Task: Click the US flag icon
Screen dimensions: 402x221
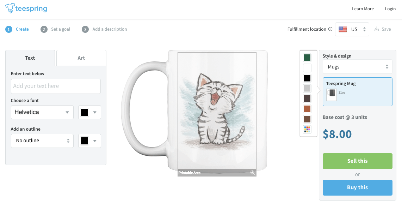Action: 343,29
